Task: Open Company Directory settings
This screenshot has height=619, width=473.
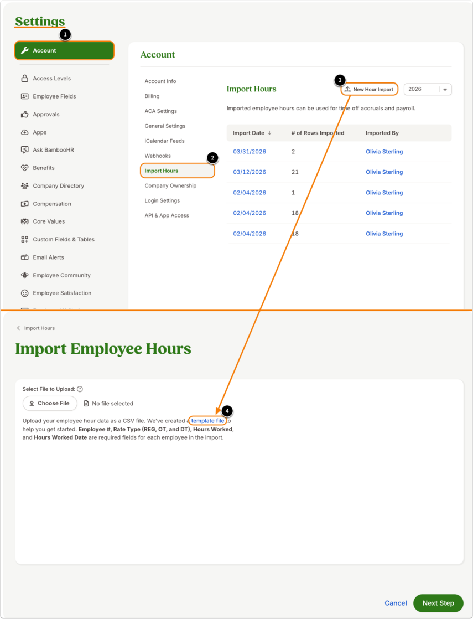Action: [59, 185]
